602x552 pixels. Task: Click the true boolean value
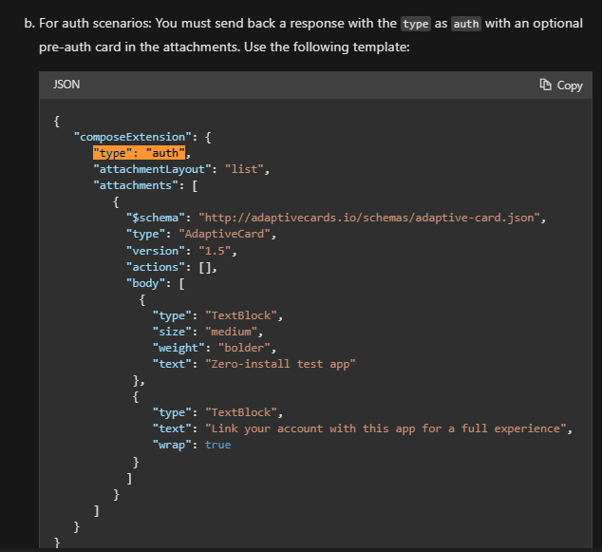pyautogui.click(x=218, y=445)
